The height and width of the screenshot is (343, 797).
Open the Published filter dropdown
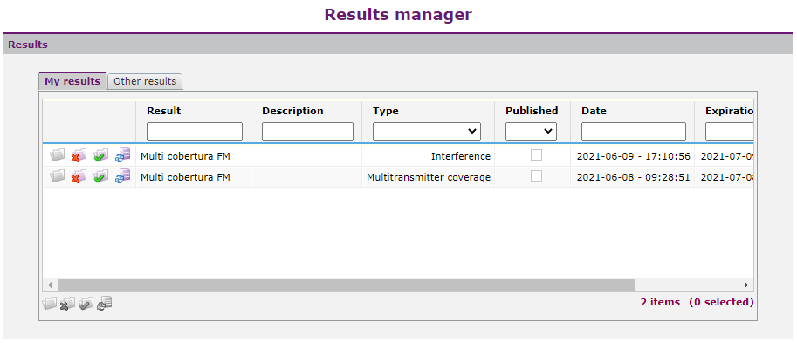(x=531, y=131)
